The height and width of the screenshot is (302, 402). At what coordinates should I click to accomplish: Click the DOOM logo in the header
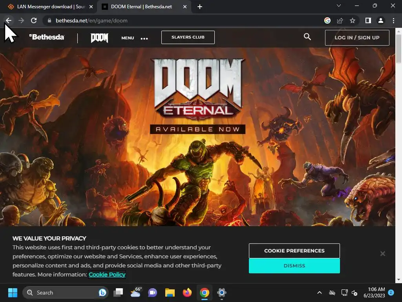pyautogui.click(x=99, y=38)
